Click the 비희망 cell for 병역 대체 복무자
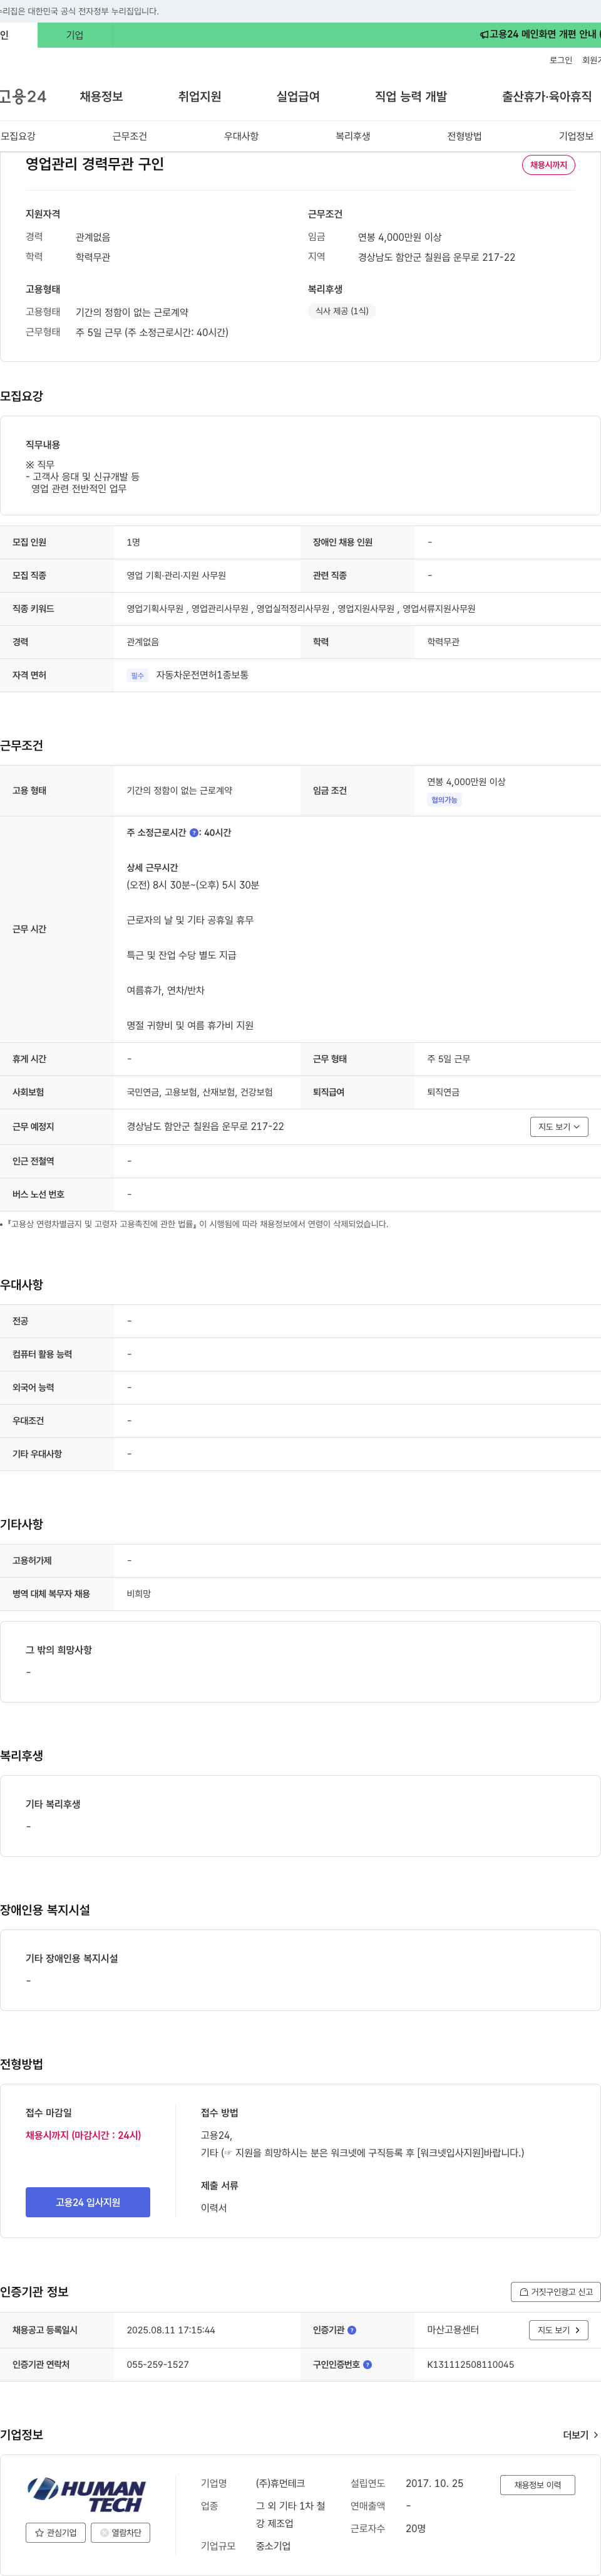Image resolution: width=601 pixels, height=2576 pixels. (x=139, y=1593)
